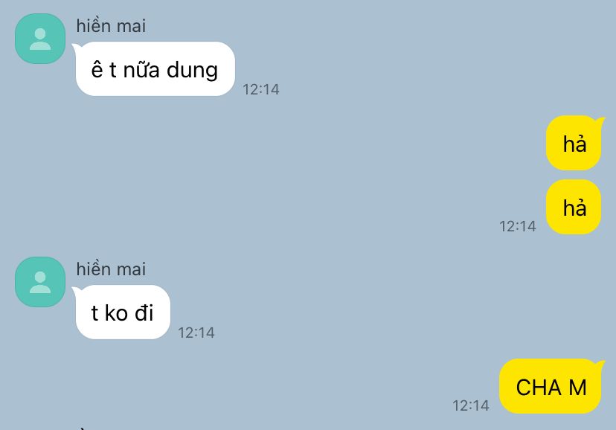This screenshot has width=616, height=430.
Task: Click the 12:14 timestamp beside the second "hả"
Action: 517,226
